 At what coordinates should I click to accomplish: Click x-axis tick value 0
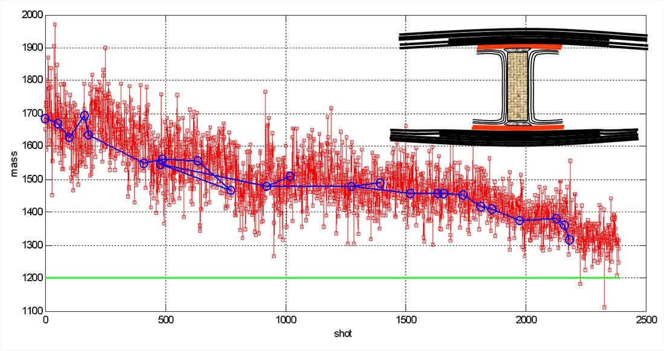tap(46, 320)
